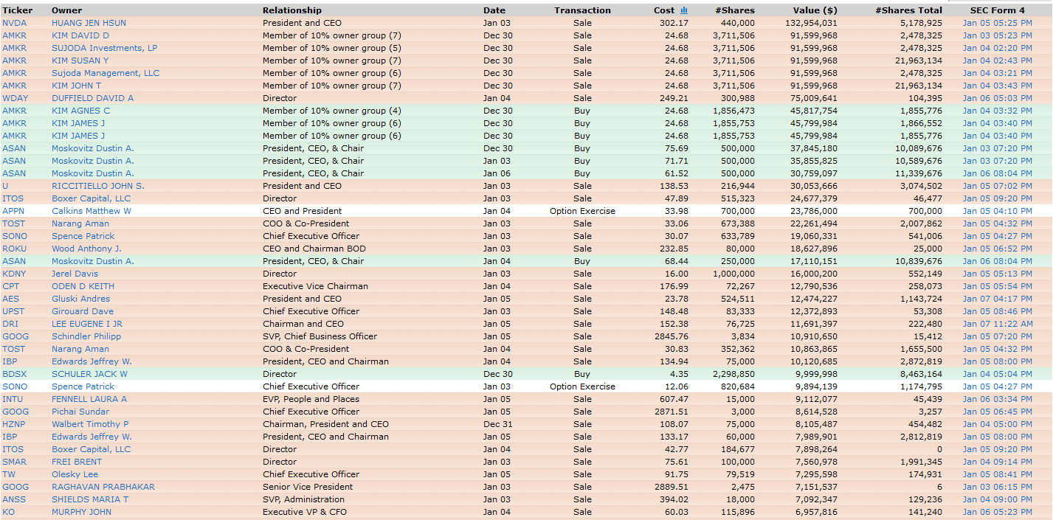Open the UPST ticker link
This screenshot has height=520, width=1053.
click(x=13, y=311)
